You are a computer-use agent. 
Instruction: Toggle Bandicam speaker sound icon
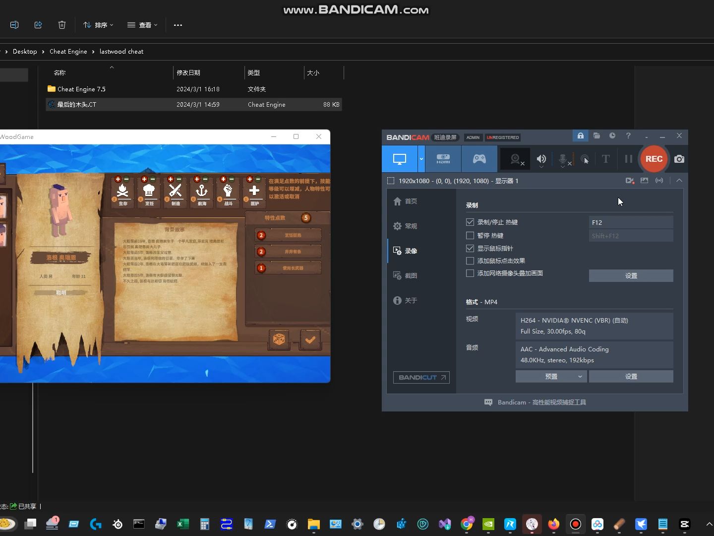tap(541, 159)
